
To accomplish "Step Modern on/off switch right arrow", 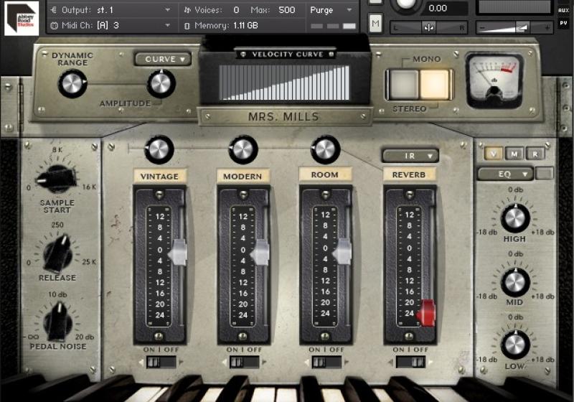I will [263, 363].
